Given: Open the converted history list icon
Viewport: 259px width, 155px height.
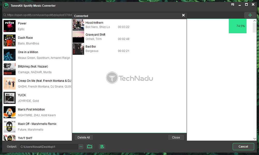Looking at the screenshot, I should [x=102, y=146].
